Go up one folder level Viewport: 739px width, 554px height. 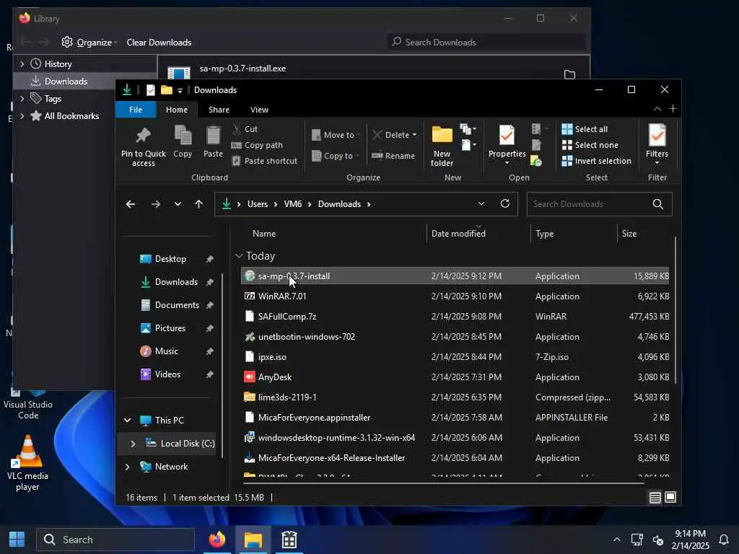pos(199,204)
